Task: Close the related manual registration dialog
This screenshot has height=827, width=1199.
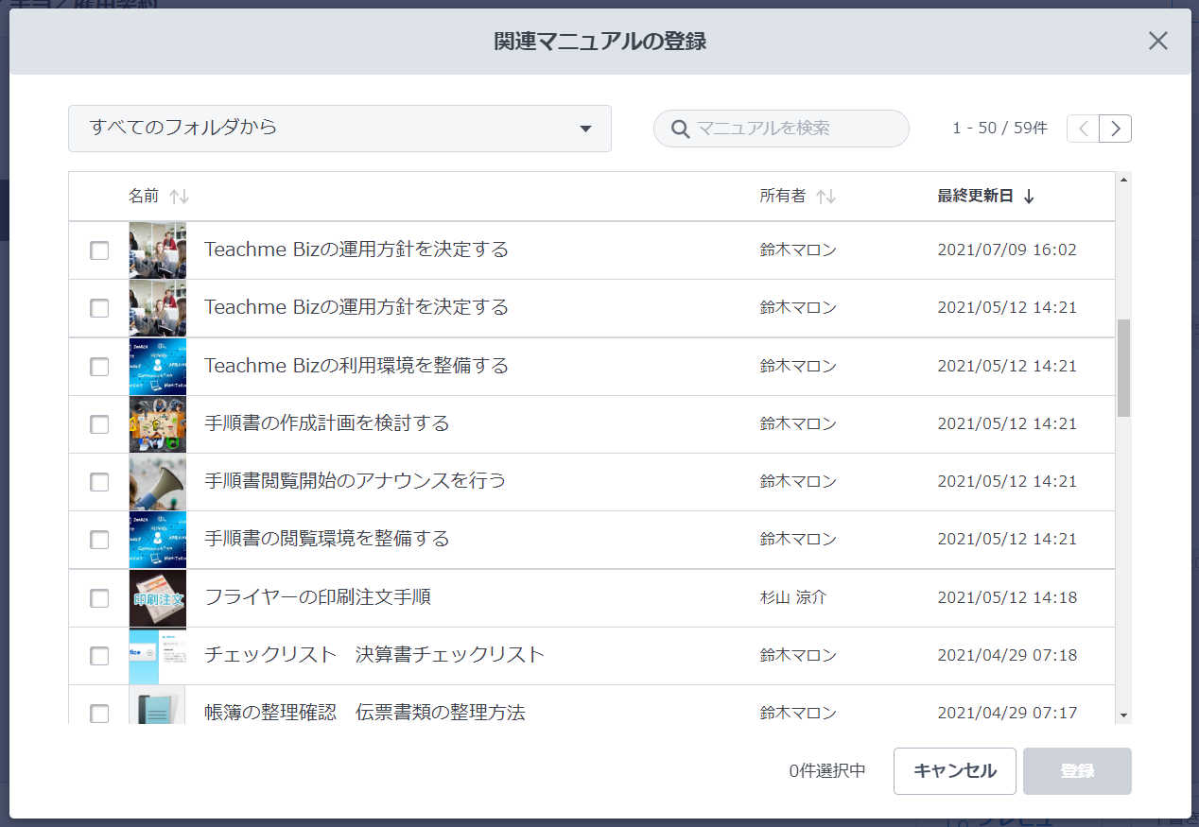Action: click(1157, 41)
